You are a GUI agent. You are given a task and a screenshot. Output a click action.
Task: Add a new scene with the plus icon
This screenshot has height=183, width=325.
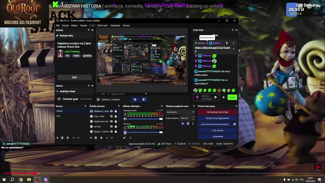pos(57,138)
